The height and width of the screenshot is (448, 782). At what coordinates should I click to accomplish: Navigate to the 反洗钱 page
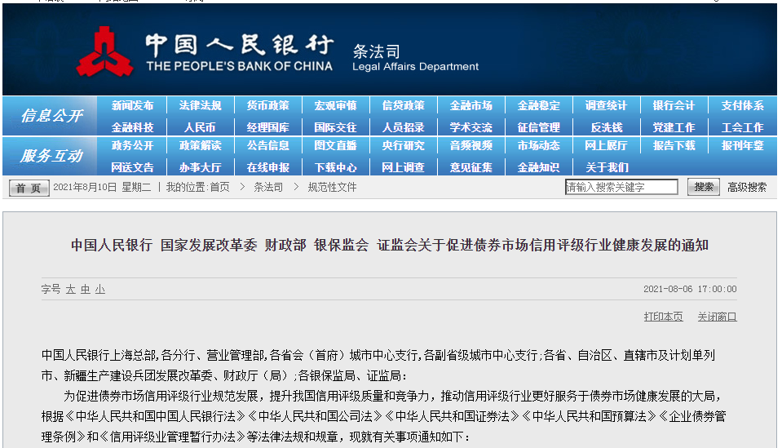pos(606,127)
